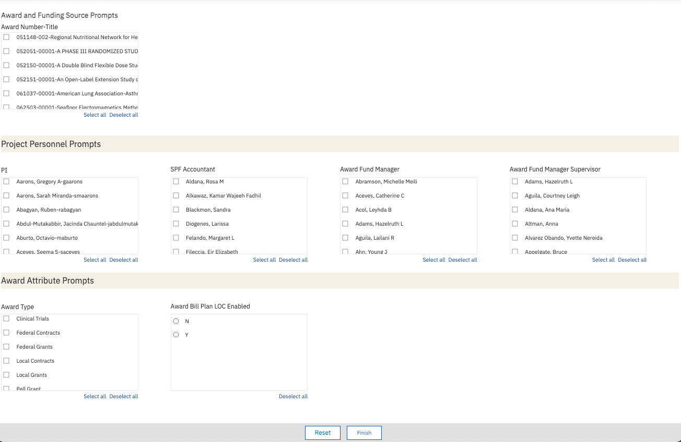Tick the 052151-00001-An Open-Label Extension Study checkbox
Screen dimensions: 681x442
(6, 79)
